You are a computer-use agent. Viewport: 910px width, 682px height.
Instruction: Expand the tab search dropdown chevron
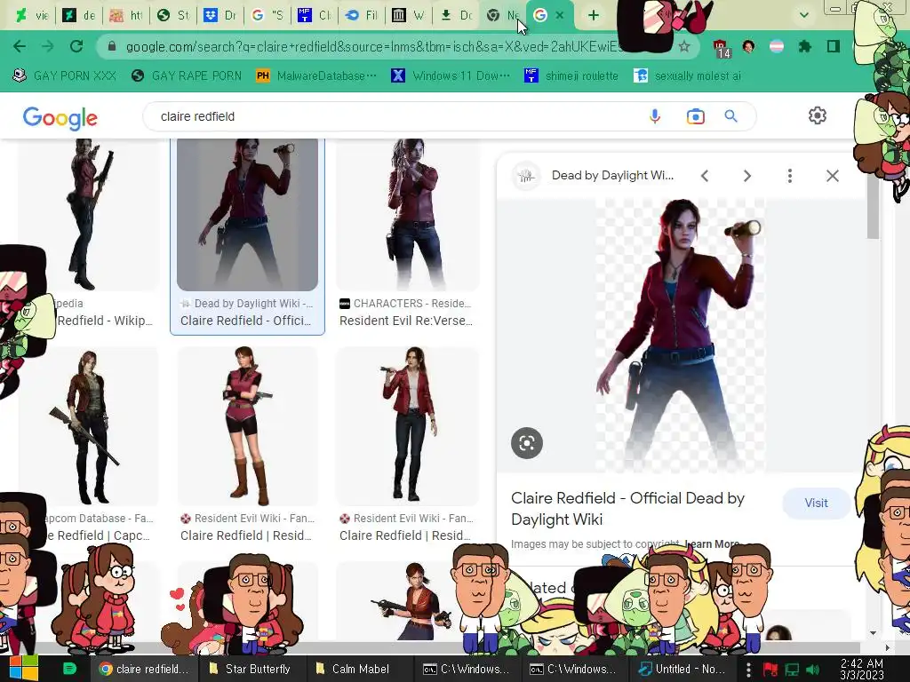[803, 16]
